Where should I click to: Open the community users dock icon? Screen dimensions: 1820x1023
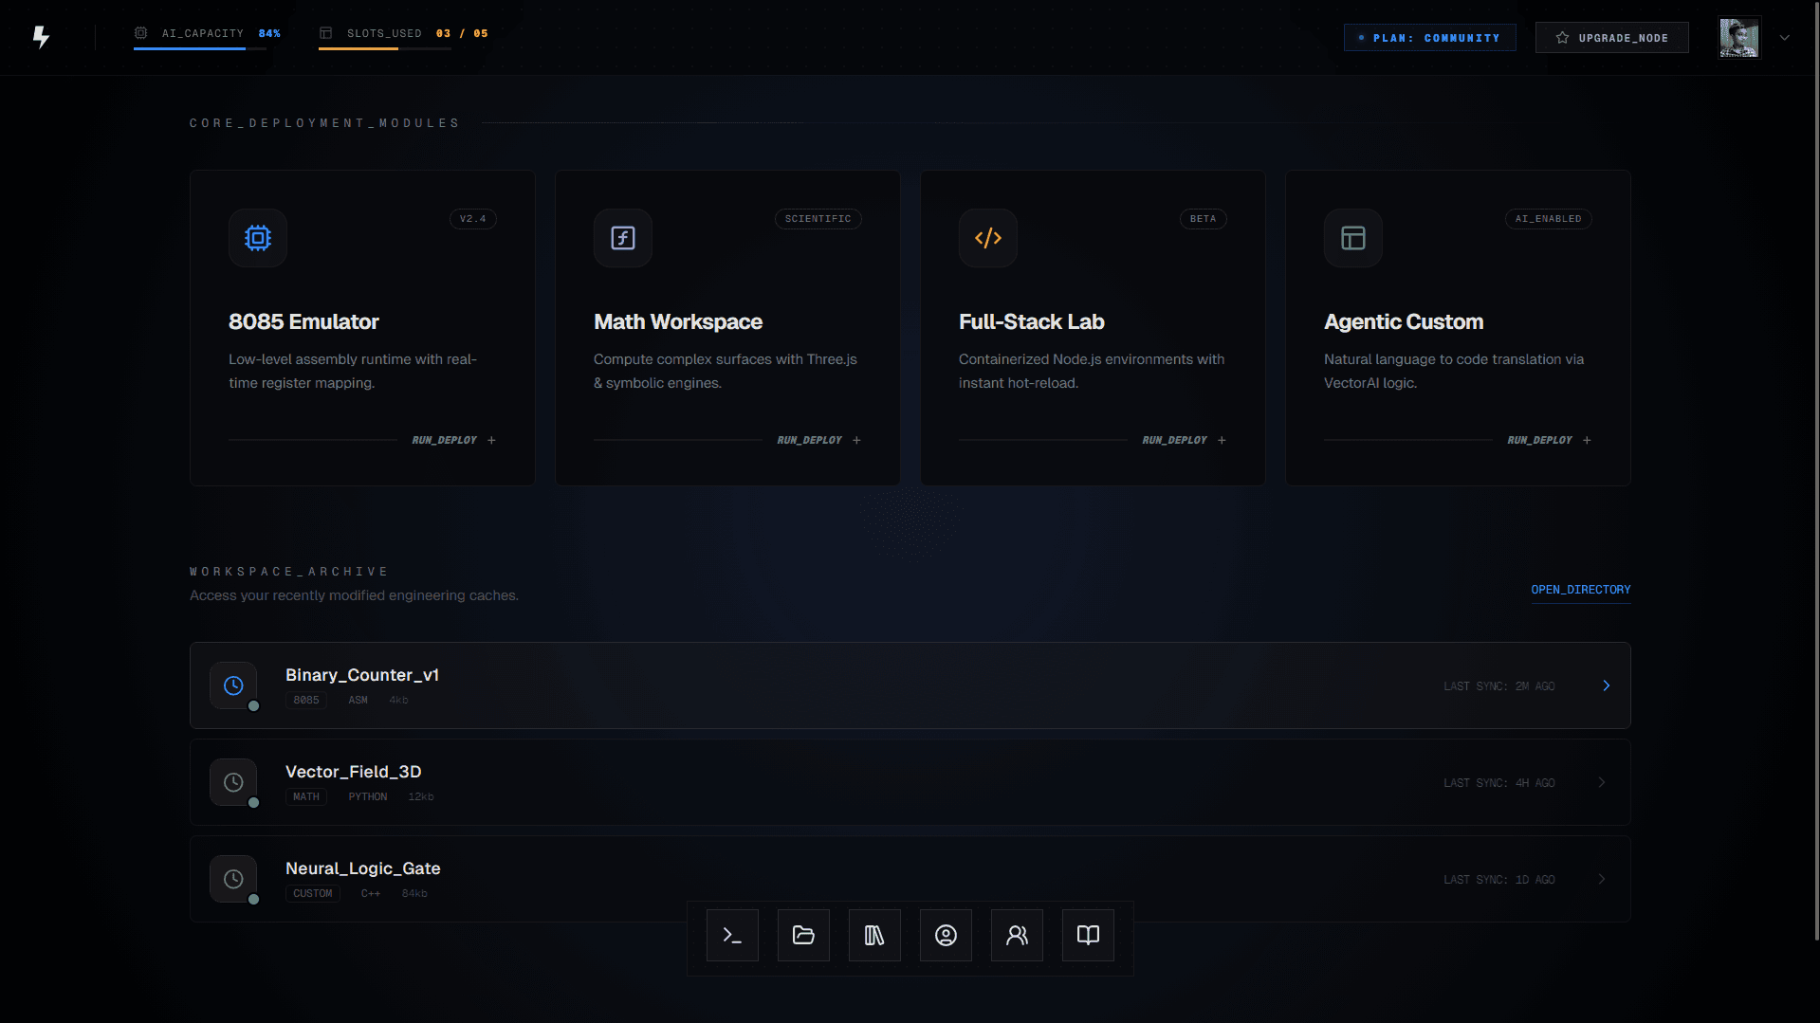[x=1016, y=935]
